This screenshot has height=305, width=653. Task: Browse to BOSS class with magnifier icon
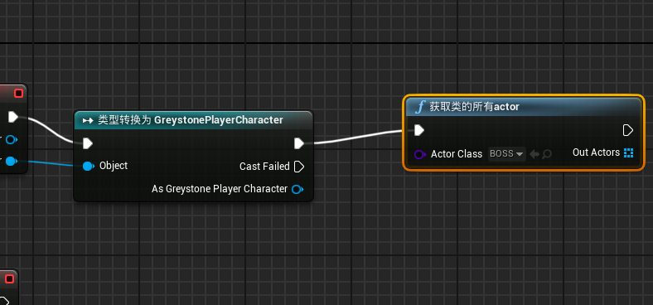[547, 155]
